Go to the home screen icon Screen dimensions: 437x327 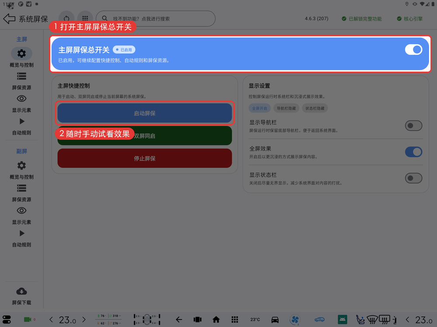click(x=216, y=320)
